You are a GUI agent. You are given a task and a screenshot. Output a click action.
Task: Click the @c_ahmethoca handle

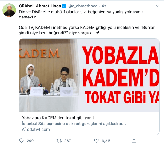(83, 6)
